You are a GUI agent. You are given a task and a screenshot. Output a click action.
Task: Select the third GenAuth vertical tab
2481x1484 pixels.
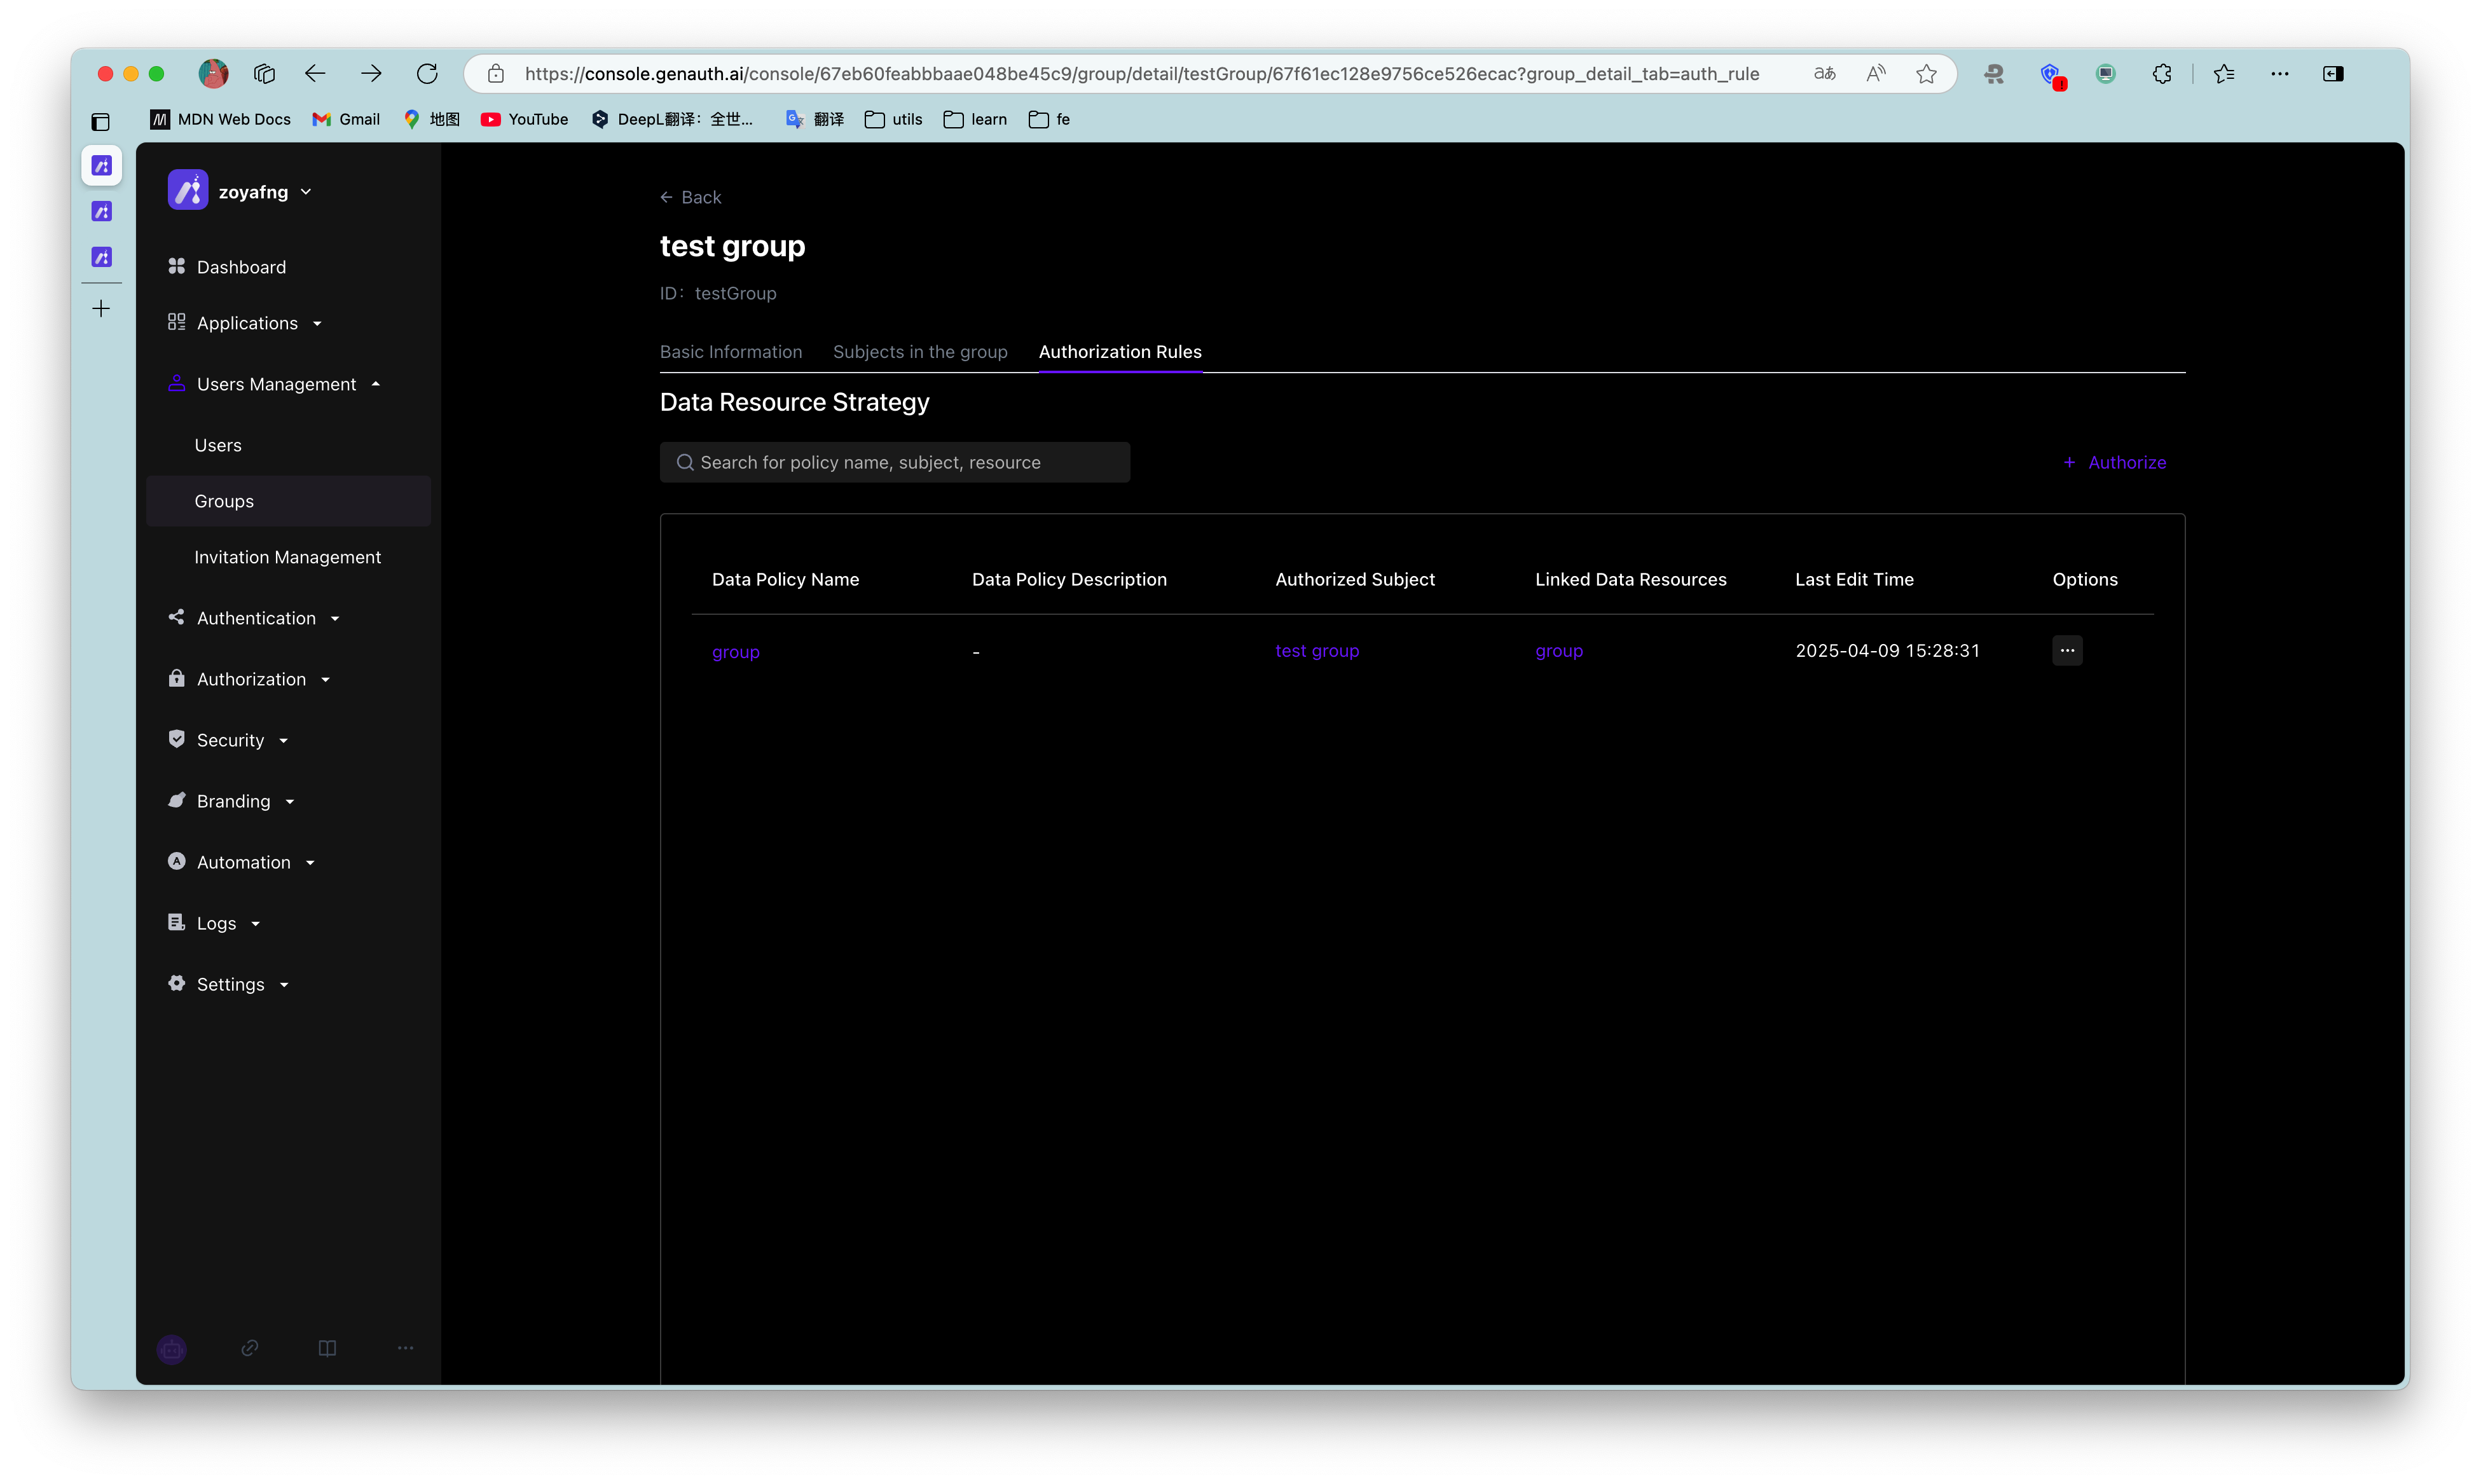(101, 257)
